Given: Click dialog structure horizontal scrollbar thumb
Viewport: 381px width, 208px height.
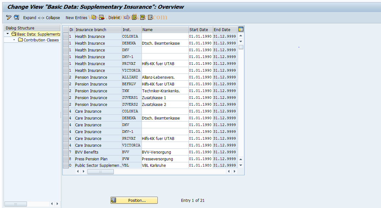Looking at the screenshot, I should click(x=16, y=203).
